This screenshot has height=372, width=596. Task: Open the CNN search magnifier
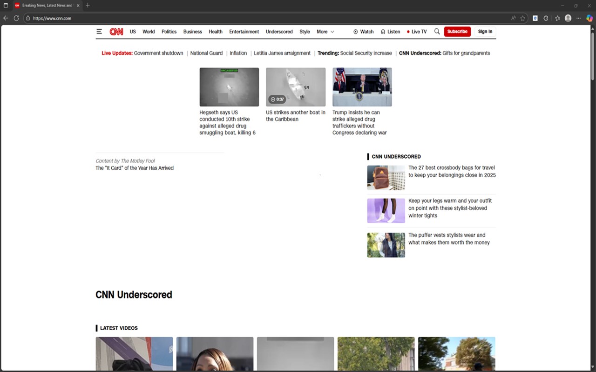click(437, 32)
